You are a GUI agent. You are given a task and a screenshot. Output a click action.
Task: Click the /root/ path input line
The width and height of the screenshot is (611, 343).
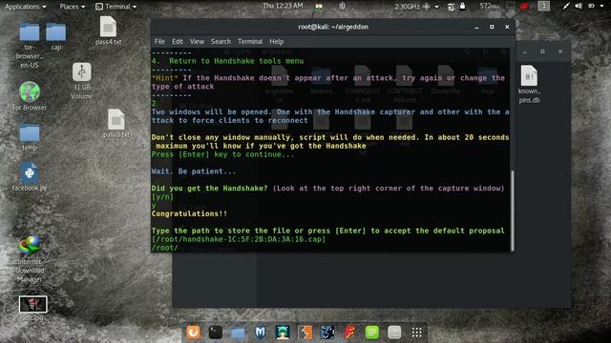(x=165, y=248)
